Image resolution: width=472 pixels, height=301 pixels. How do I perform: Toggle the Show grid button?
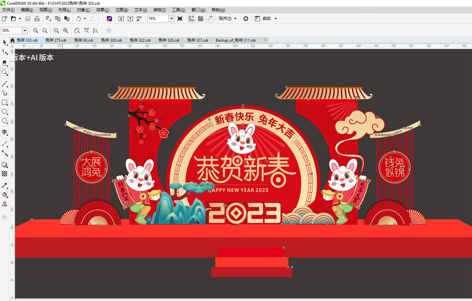pos(201,19)
